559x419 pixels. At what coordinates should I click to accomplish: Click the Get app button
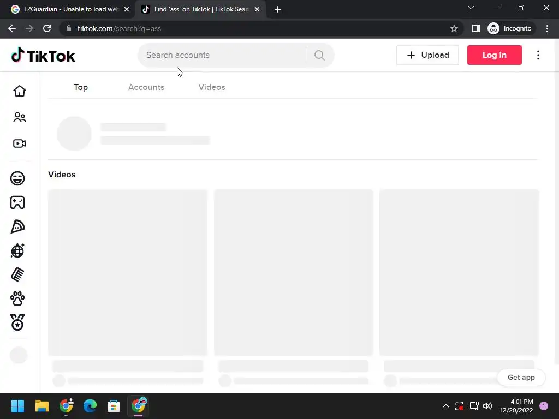tap(521, 378)
